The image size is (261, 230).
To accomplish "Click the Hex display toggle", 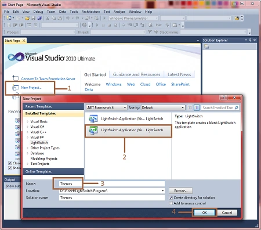I will click(159, 25).
